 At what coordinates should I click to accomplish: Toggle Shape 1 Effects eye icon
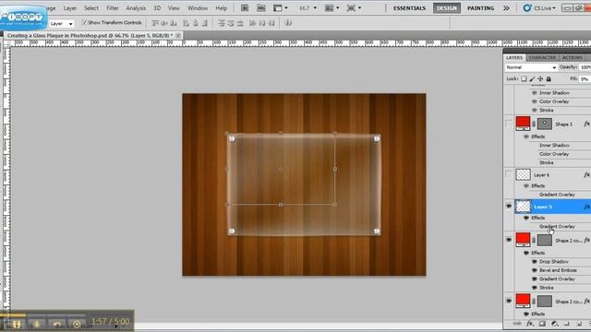pyautogui.click(x=526, y=136)
